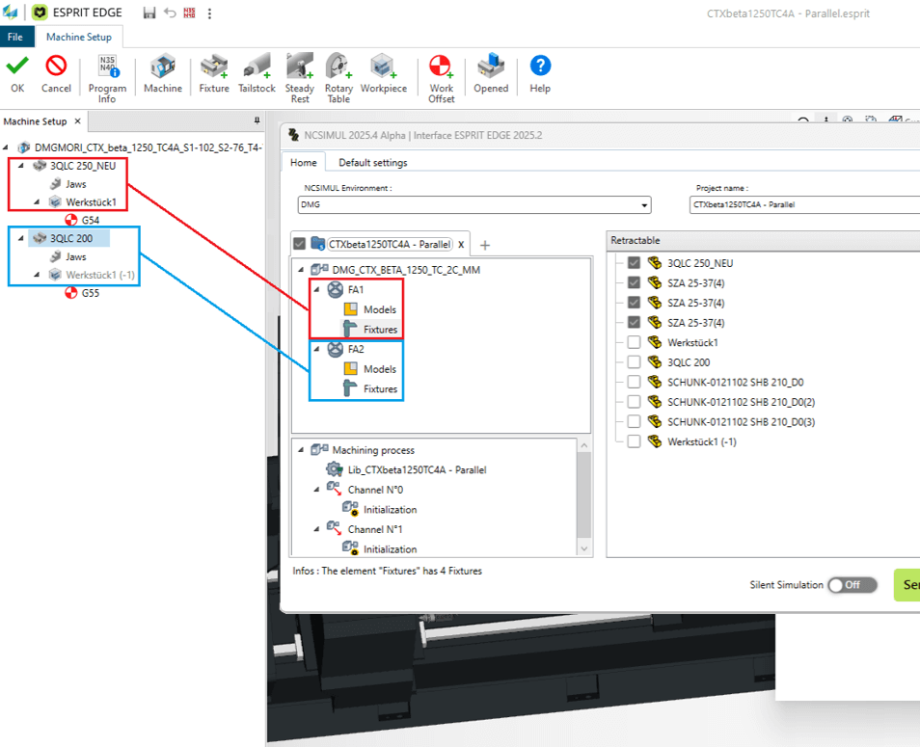Select the CTXbeta1250TC4A - Parallel project tab

click(x=390, y=244)
